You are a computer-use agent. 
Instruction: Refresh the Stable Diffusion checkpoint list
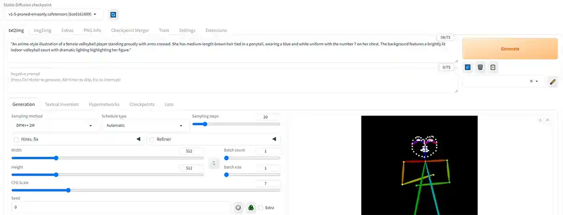(x=113, y=15)
